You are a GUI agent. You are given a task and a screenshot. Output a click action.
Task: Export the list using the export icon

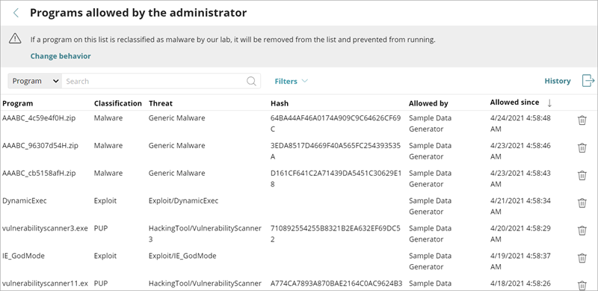588,81
